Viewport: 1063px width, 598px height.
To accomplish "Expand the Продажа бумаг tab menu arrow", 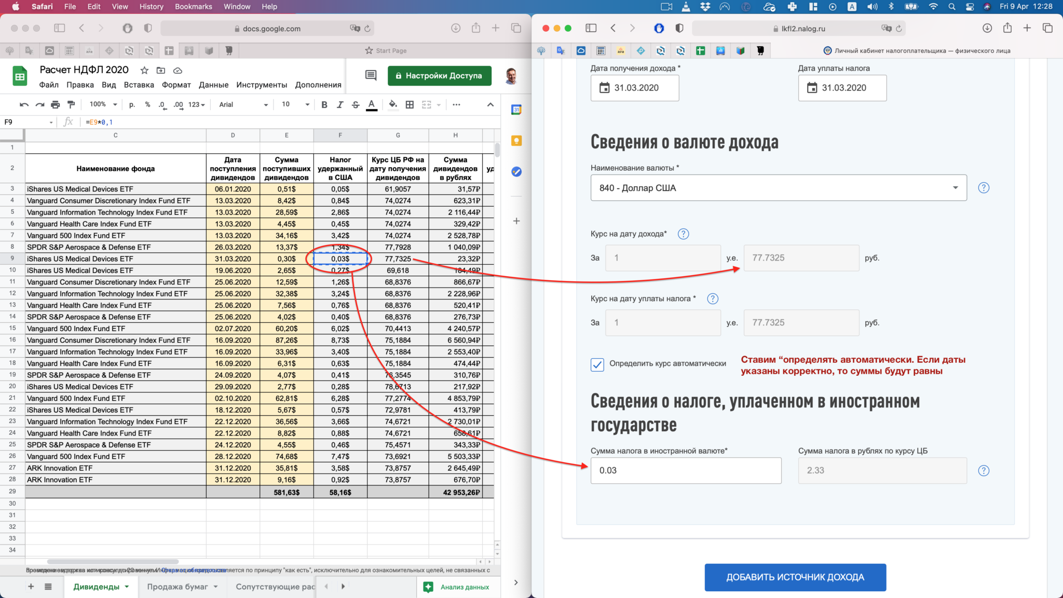I will pos(215,587).
